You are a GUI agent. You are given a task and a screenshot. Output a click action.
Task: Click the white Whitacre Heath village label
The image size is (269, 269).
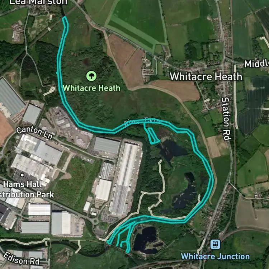point(206,76)
